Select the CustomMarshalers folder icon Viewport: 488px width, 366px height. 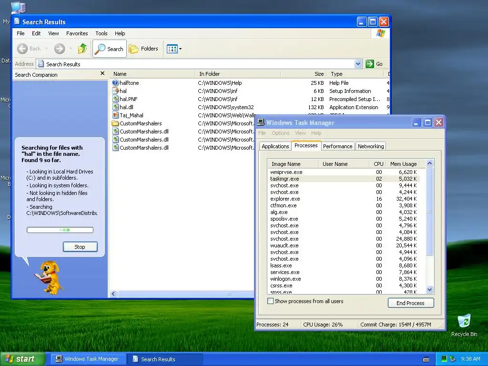[x=115, y=123]
